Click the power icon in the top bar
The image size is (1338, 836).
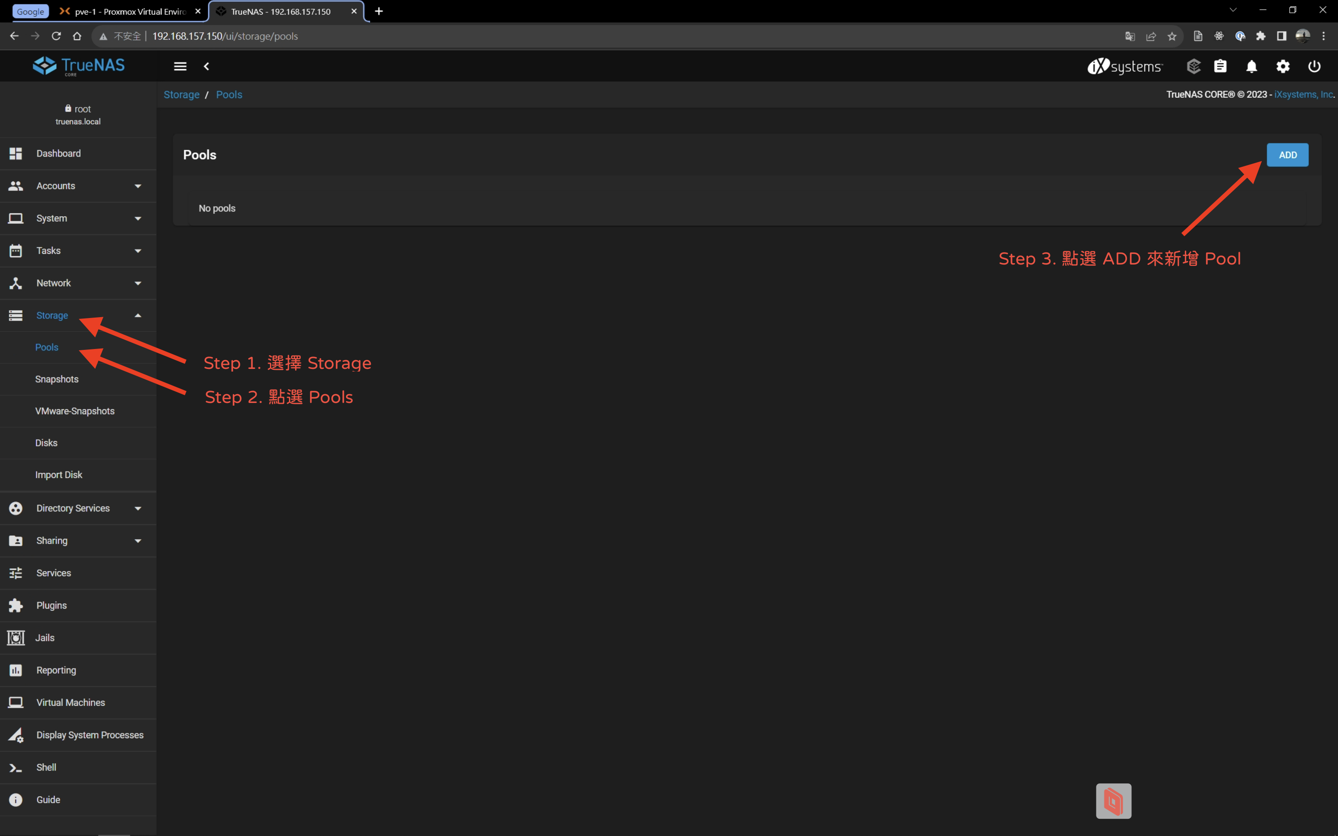1314,66
